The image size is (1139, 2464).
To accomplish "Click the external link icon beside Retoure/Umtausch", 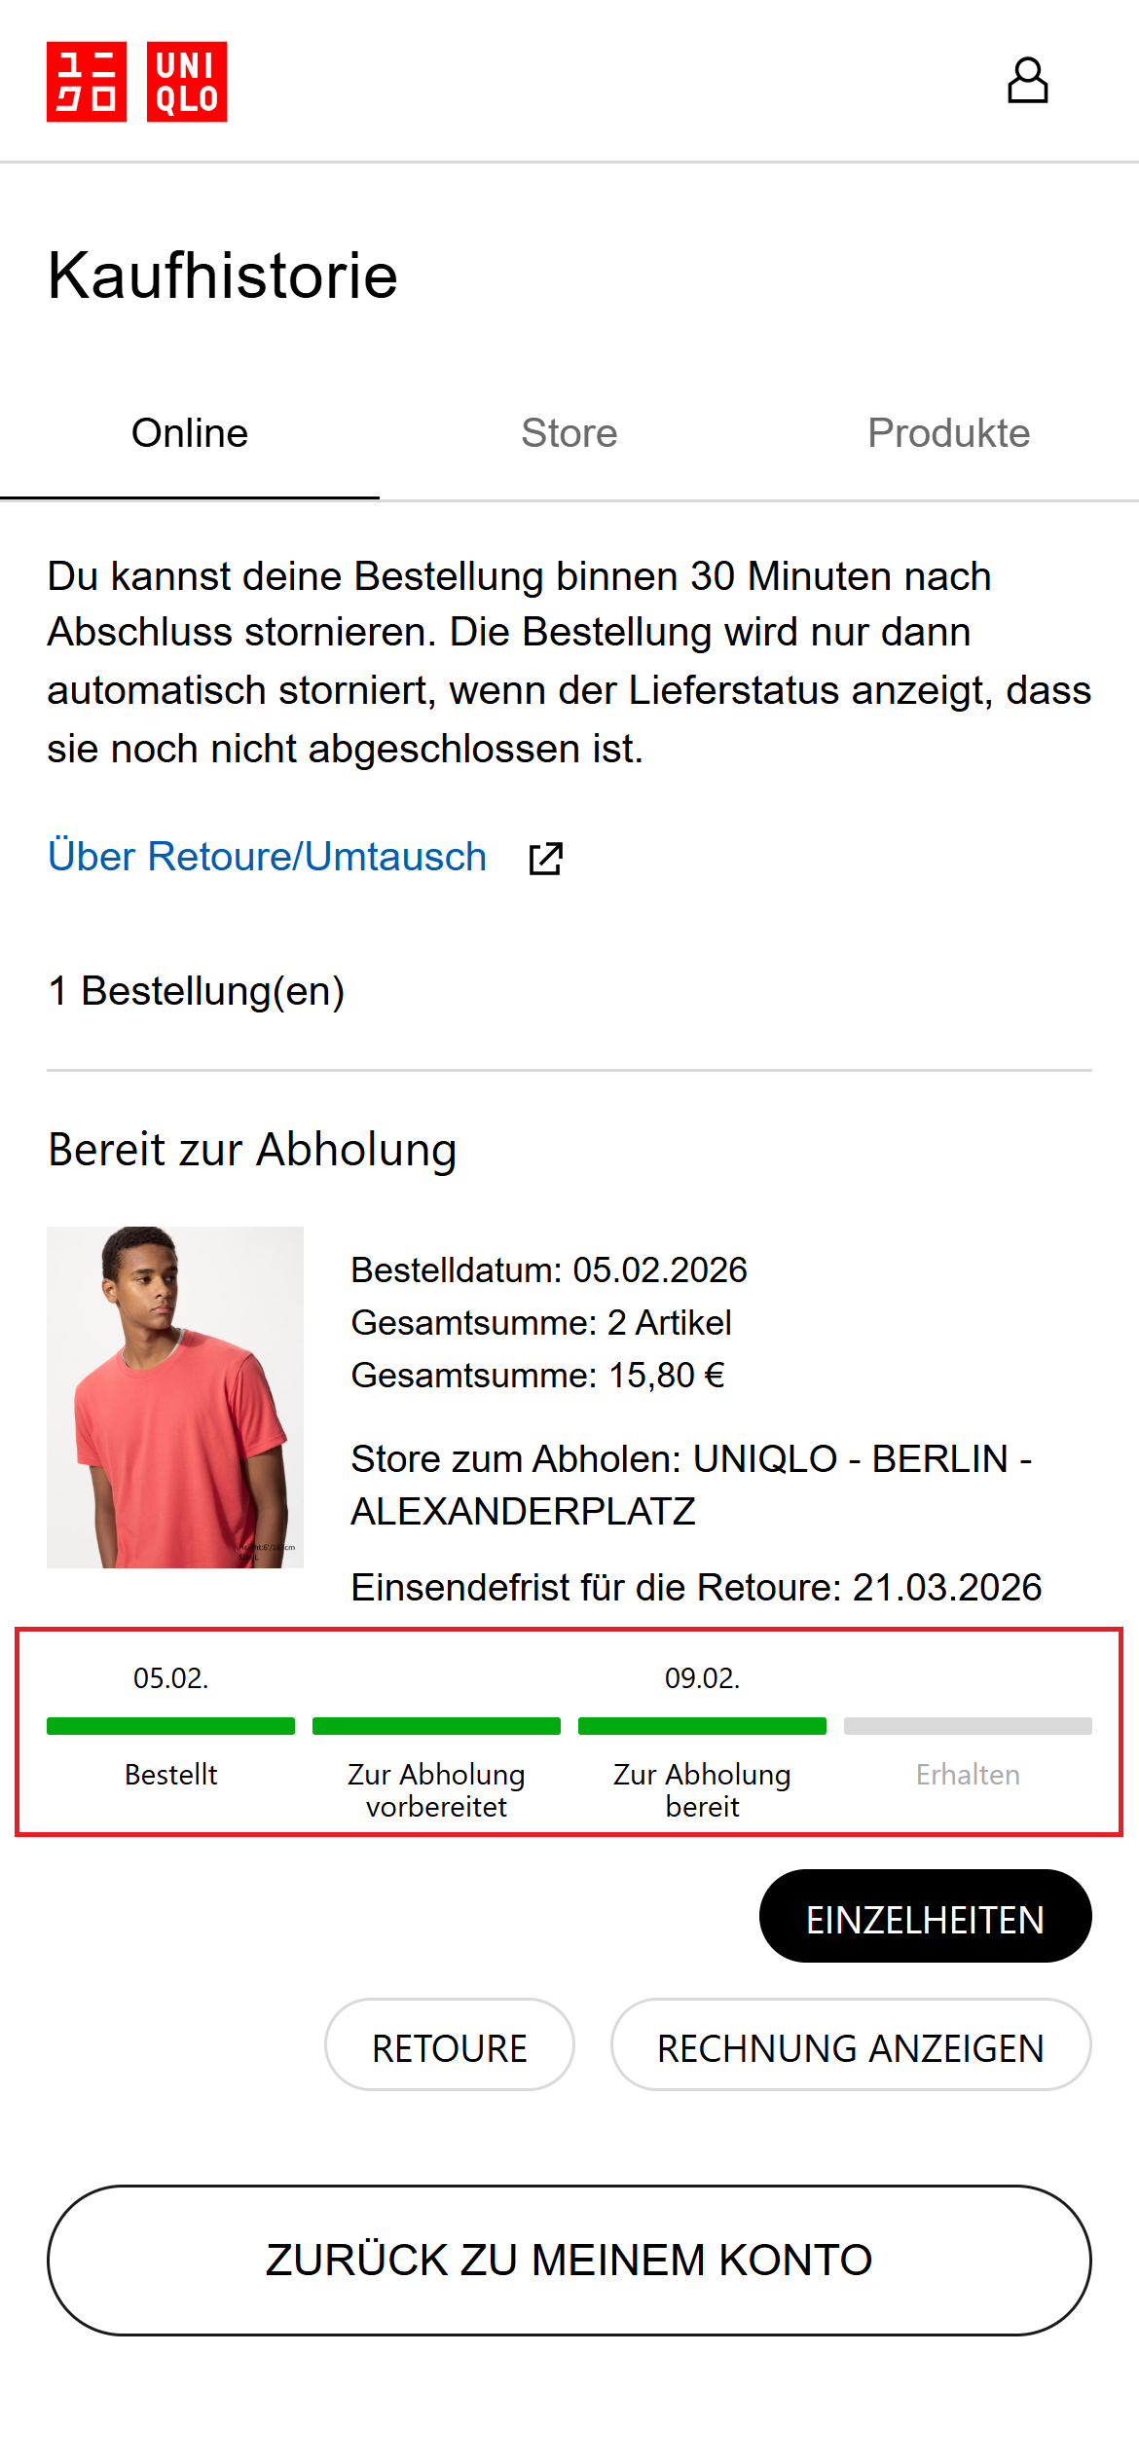I will tap(545, 859).
